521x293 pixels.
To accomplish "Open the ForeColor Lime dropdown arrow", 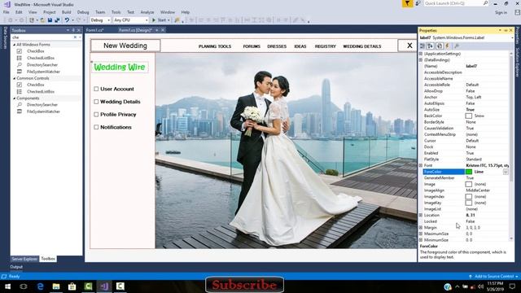I will click(x=506, y=172).
